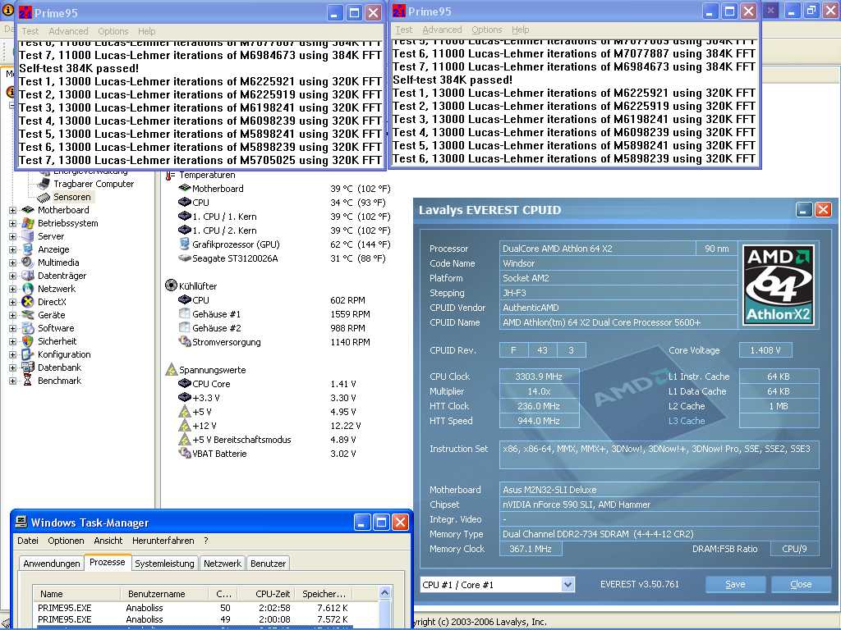Expand the Anzeige tree node
The height and width of the screenshot is (630, 841).
(x=12, y=249)
